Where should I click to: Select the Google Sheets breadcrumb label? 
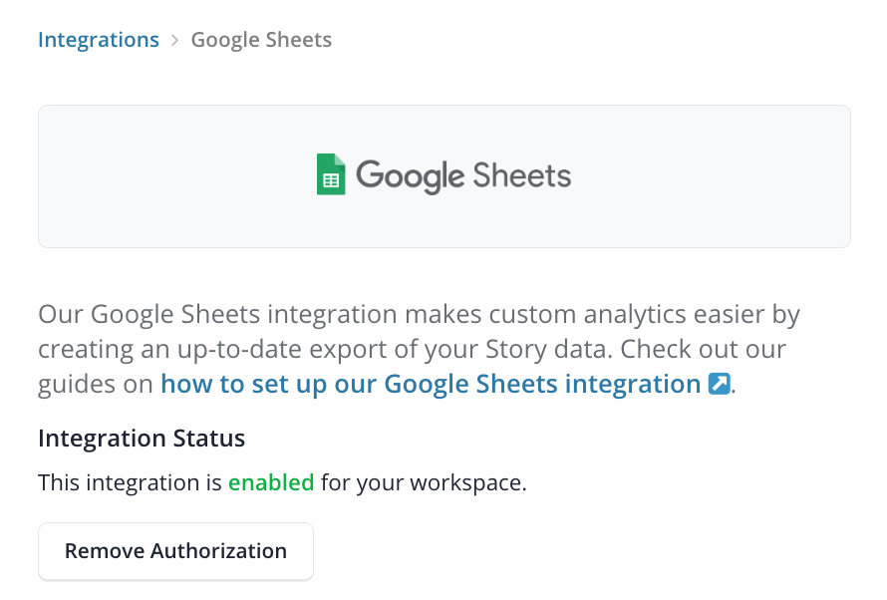(x=261, y=40)
